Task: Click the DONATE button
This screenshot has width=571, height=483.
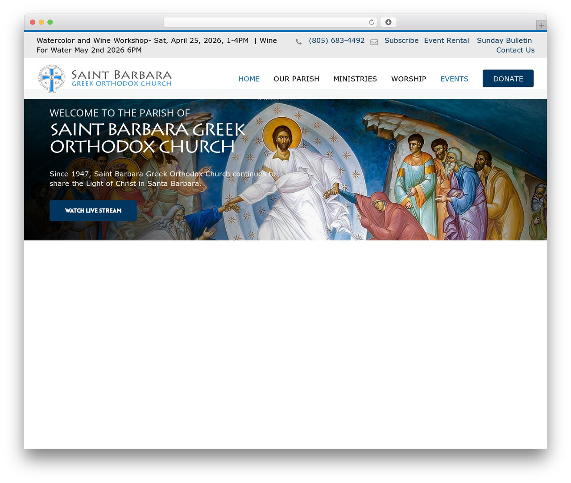Action: [x=508, y=78]
